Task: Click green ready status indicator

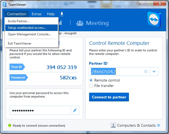Action: coord(10,125)
